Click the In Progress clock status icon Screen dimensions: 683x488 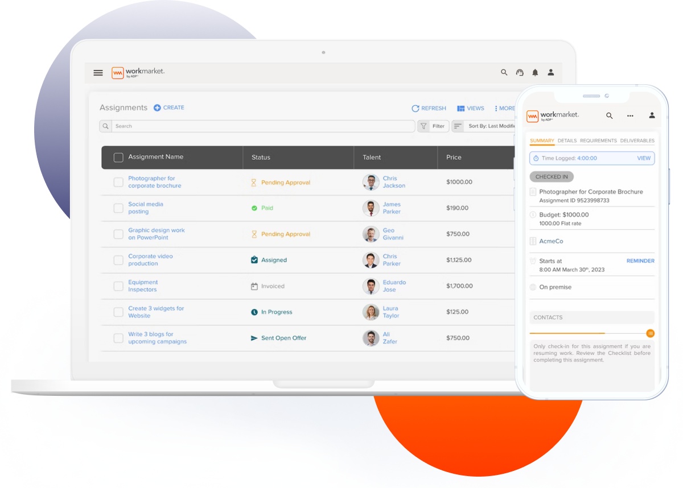[254, 312]
